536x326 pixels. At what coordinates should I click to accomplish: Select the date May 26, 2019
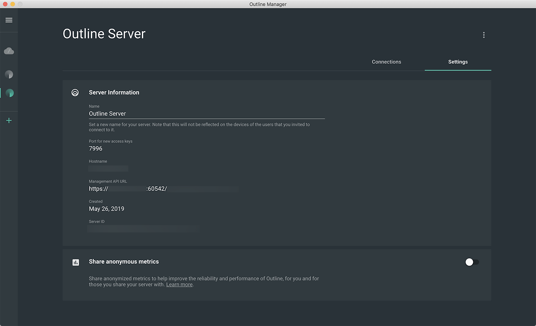tap(106, 209)
